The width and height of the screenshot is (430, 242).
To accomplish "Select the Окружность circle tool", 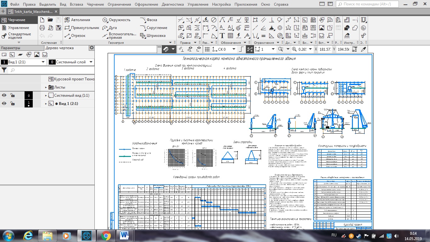I will (116, 20).
